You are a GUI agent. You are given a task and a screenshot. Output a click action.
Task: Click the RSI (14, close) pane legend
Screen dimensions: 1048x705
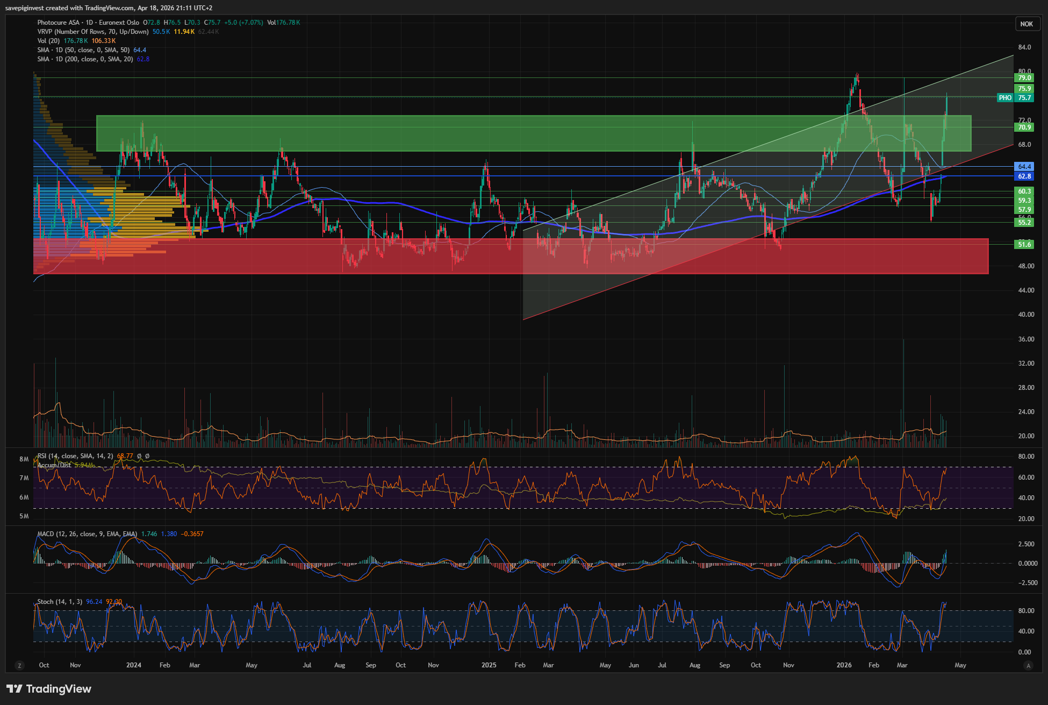[75, 456]
